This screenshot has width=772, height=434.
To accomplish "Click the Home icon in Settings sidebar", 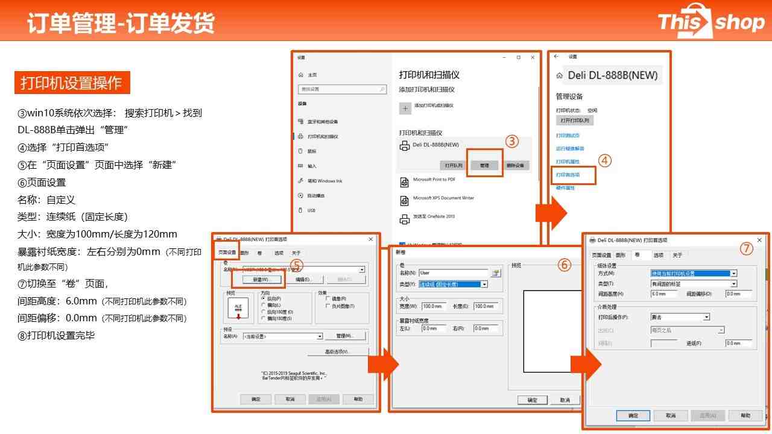I will 301,75.
